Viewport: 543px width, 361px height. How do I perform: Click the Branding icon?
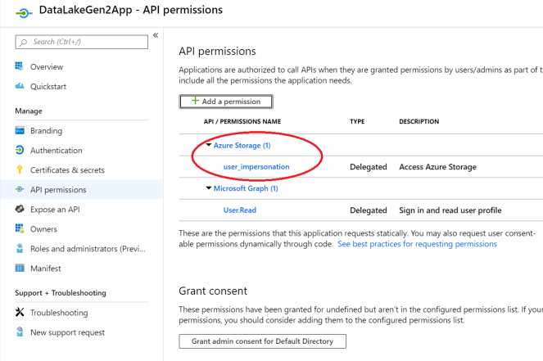point(20,131)
